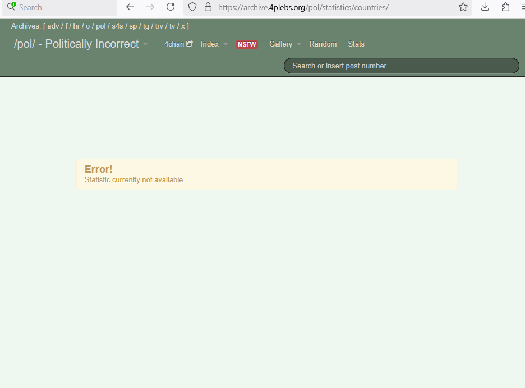Screen dimensions: 525x388
Task: Open the x archive link
Action: (x=183, y=26)
